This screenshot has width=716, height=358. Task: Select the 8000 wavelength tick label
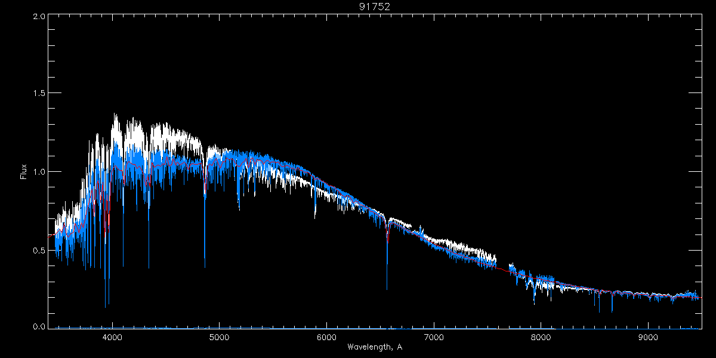coord(541,337)
